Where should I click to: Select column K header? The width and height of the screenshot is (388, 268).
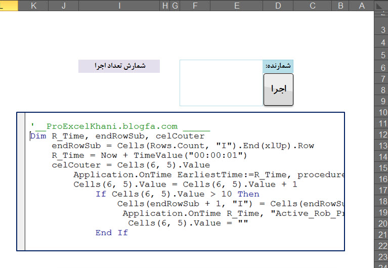[34, 6]
